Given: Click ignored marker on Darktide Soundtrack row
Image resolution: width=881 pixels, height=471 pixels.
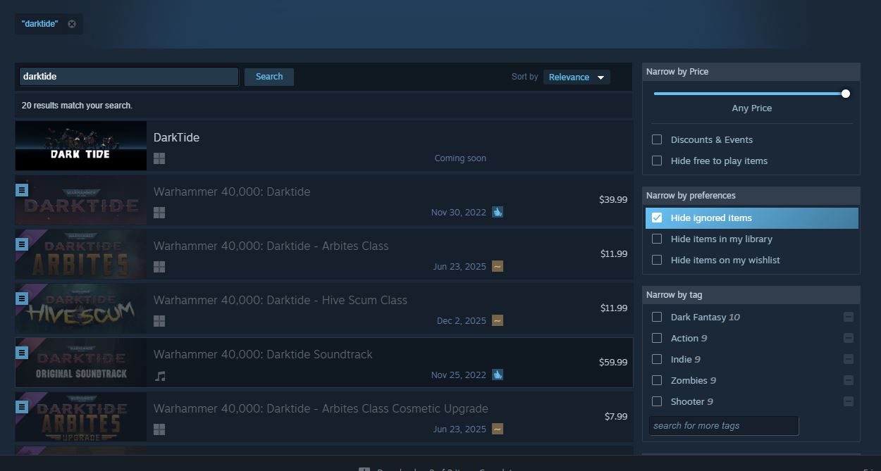Looking at the screenshot, I should (x=22, y=353).
